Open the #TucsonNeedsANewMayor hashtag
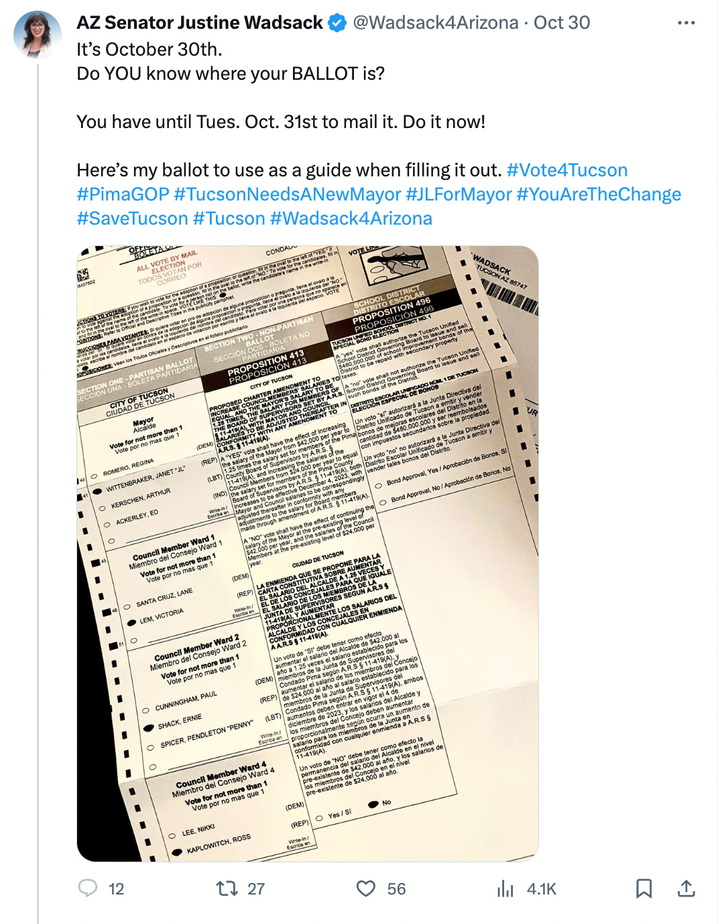 (x=287, y=194)
